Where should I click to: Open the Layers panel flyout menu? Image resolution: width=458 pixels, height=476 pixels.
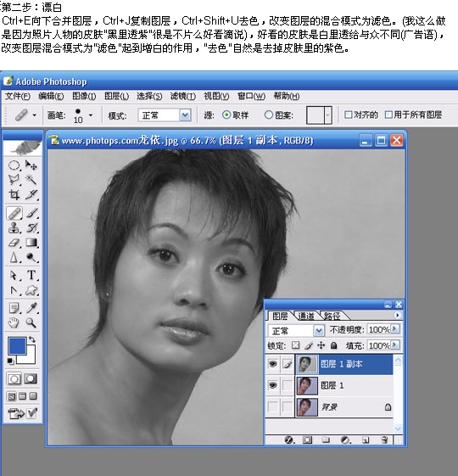tap(397, 315)
